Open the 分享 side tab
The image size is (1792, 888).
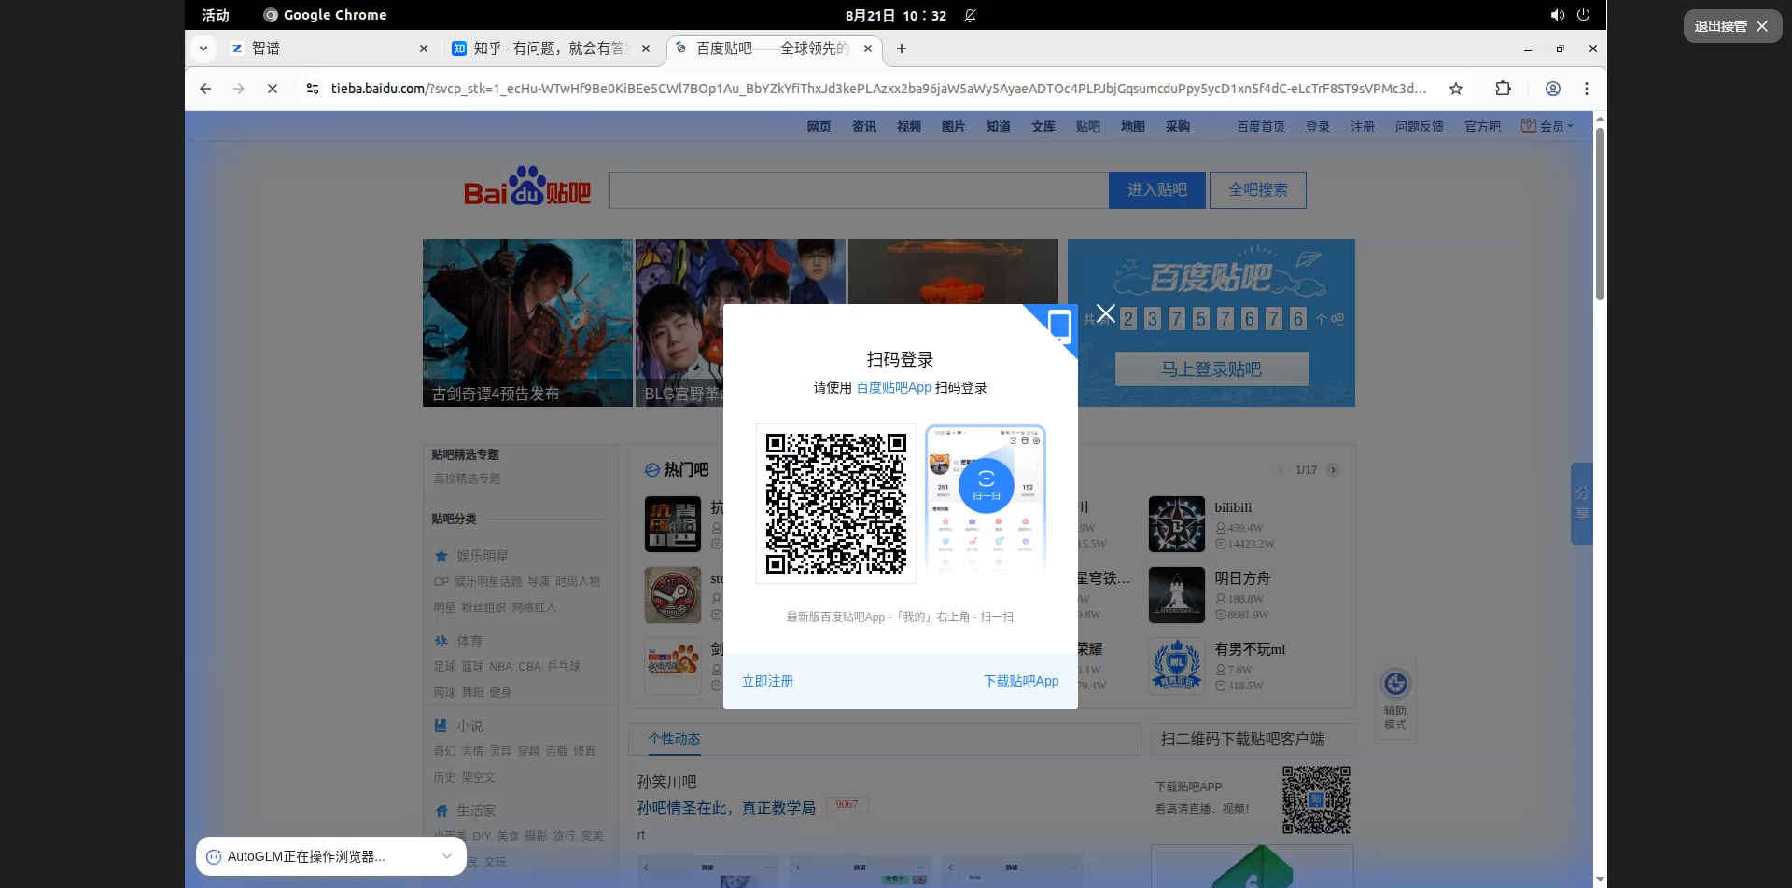pyautogui.click(x=1581, y=504)
